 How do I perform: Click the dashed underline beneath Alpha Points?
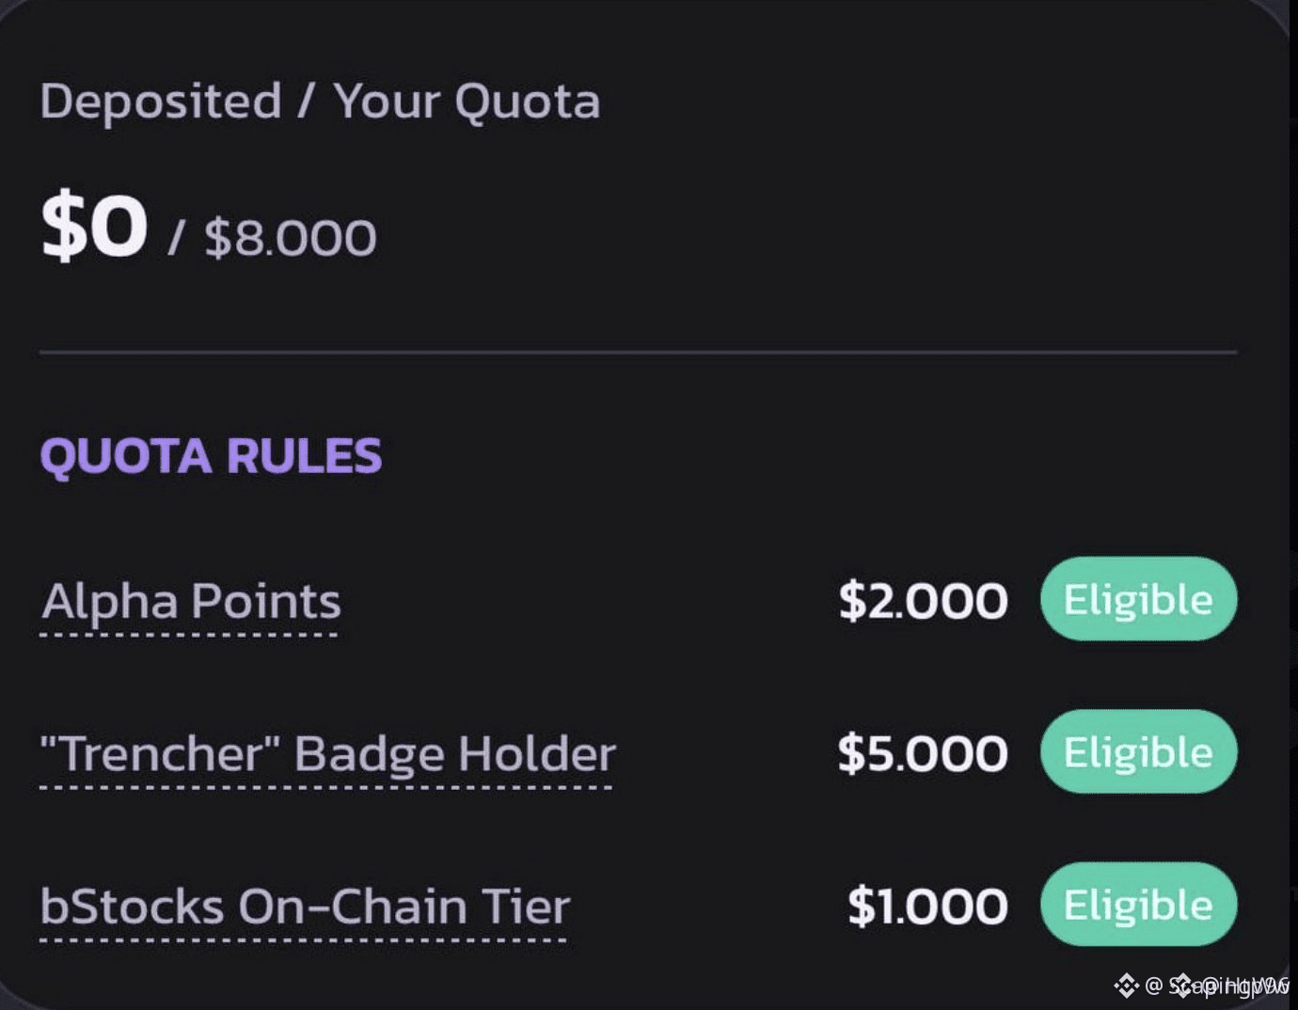[x=189, y=635]
